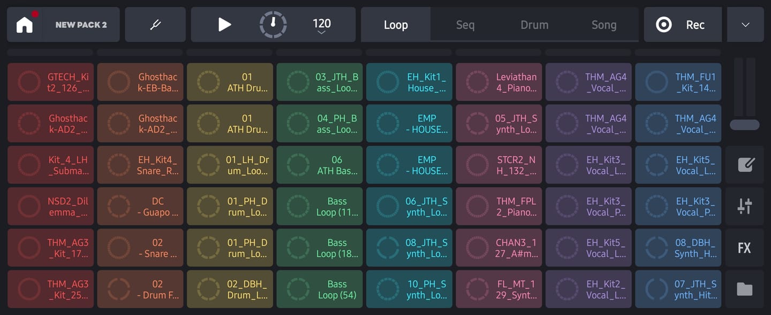The height and width of the screenshot is (315, 771).
Task: Open the mixer sliders icon
Action: (745, 206)
